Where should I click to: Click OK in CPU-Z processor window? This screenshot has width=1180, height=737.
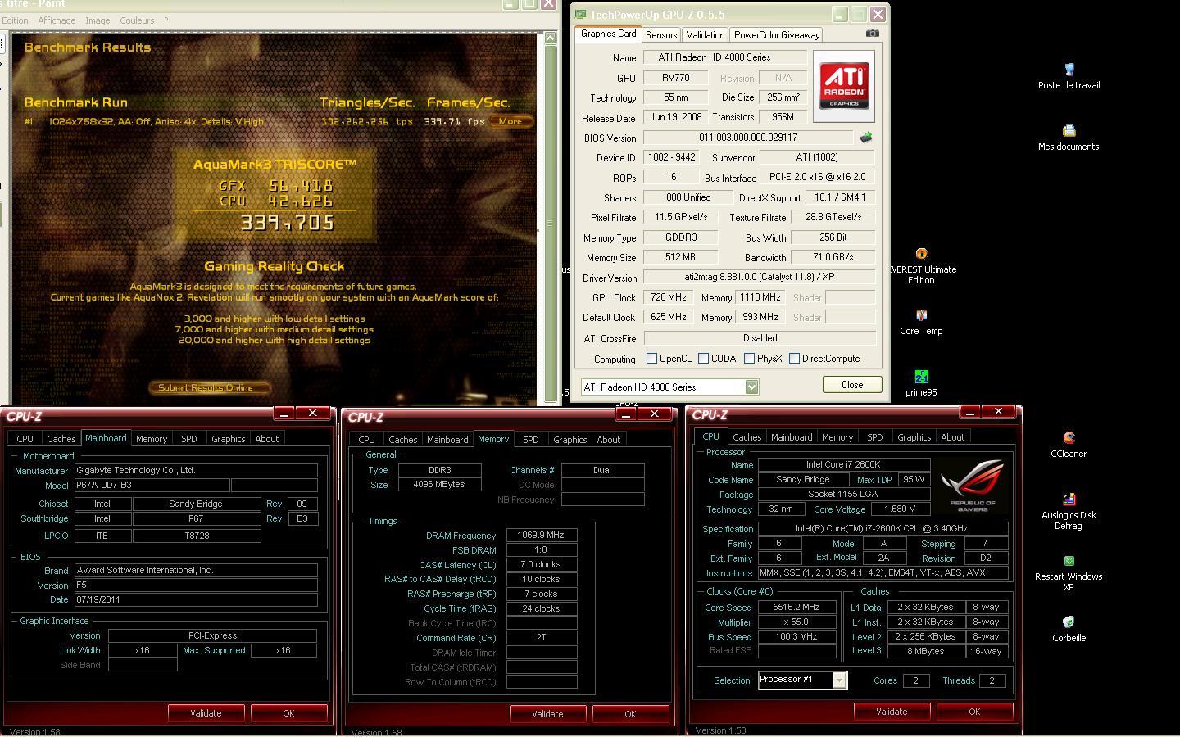point(974,712)
